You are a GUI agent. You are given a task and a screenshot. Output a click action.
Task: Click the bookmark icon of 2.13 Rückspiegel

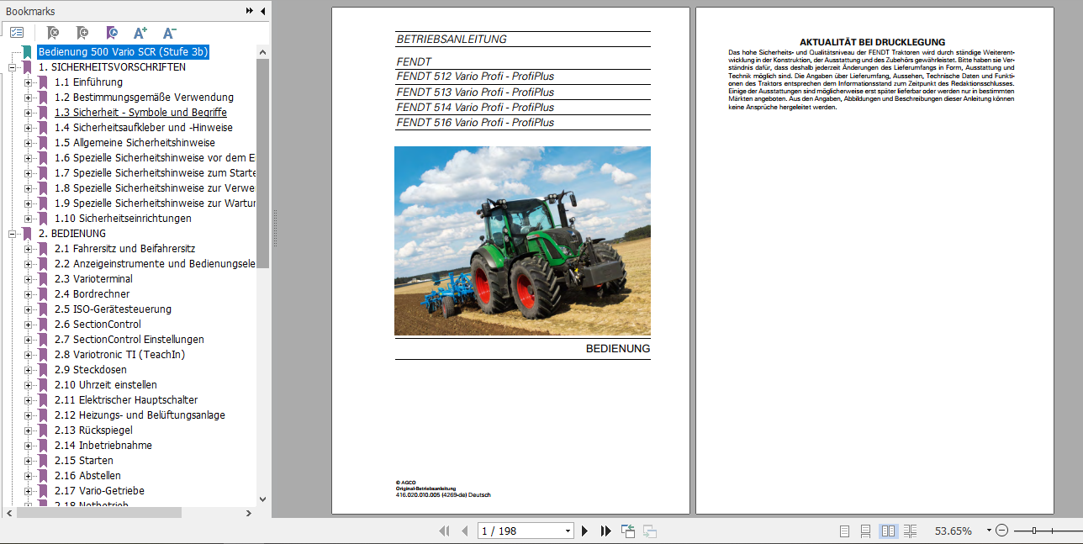[x=43, y=430]
